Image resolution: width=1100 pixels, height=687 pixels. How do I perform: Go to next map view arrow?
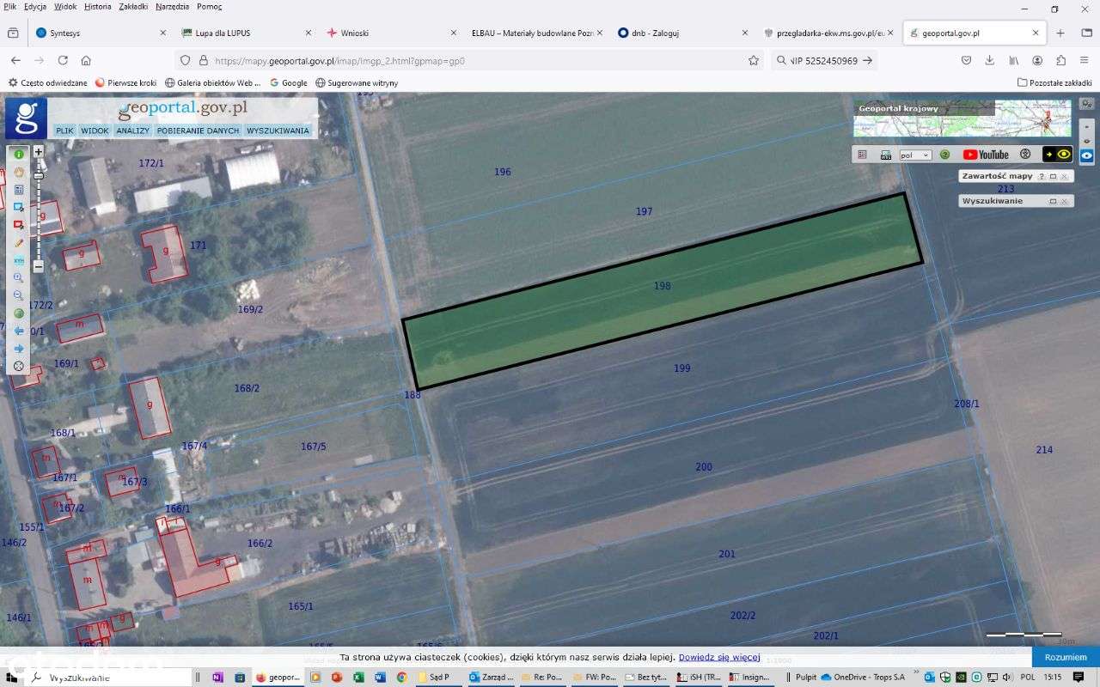(19, 348)
